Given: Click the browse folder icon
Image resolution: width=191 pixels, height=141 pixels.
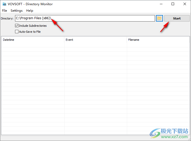Looking at the screenshot, I should tap(159, 18).
